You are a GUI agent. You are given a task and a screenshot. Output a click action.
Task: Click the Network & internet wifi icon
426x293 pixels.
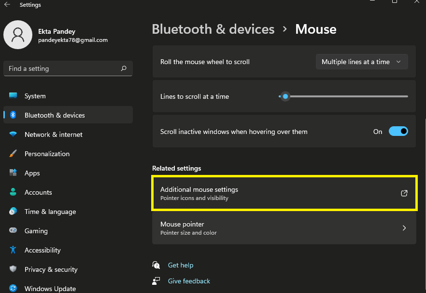click(x=13, y=134)
